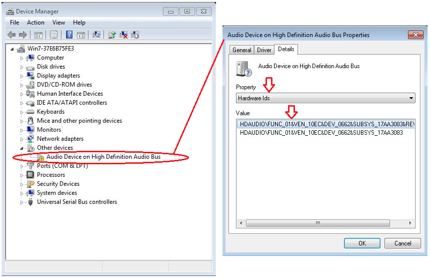
Task: Click OK in the Properties dialog
Action: click(x=362, y=243)
